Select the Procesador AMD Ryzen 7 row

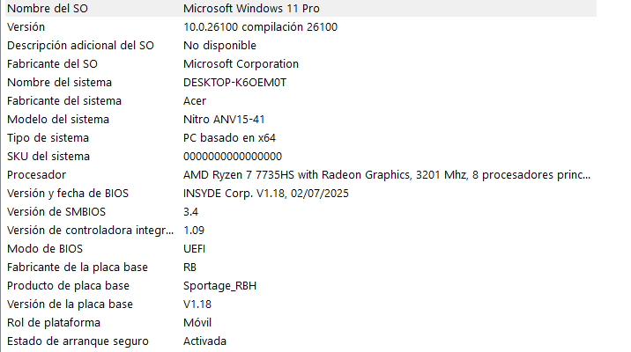click(x=301, y=175)
